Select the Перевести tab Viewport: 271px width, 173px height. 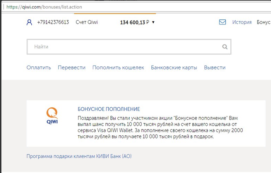point(72,67)
